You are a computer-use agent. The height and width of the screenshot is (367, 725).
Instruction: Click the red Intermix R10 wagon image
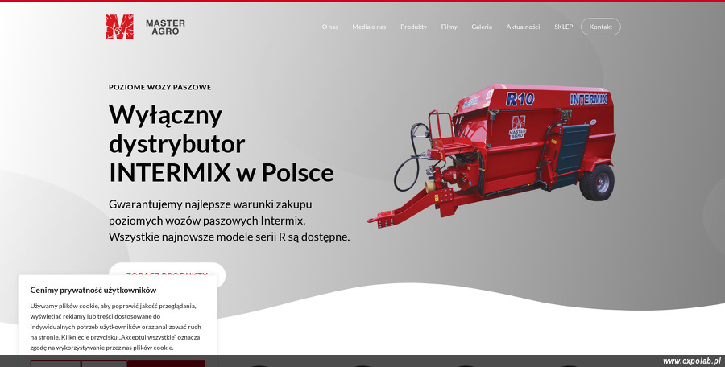(492, 156)
